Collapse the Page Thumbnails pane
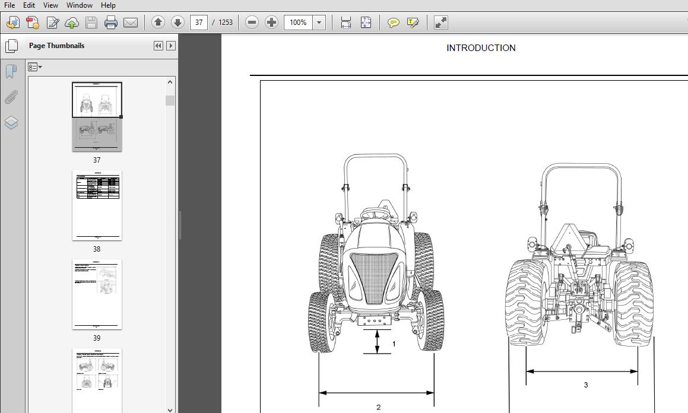Image resolution: width=688 pixels, height=413 pixels. coord(158,46)
